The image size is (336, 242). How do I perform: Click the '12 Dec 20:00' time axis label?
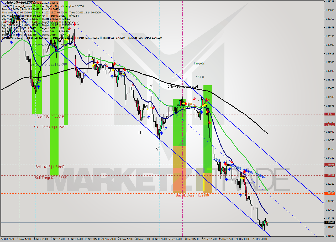pyautogui.click(x=209, y=239)
